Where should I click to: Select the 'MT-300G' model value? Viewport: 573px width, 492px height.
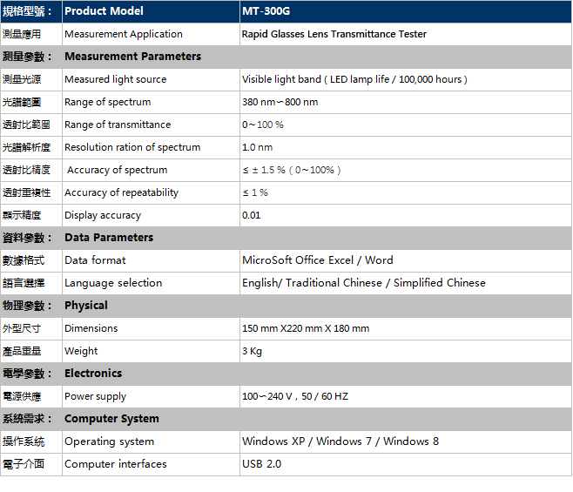click(266, 11)
